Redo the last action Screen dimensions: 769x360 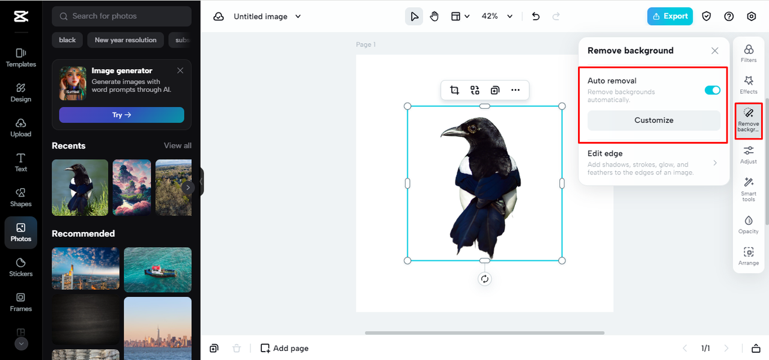(x=556, y=16)
